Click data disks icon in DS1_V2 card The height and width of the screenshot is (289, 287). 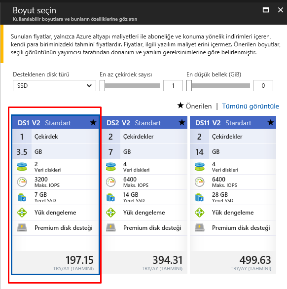[x=22, y=167]
